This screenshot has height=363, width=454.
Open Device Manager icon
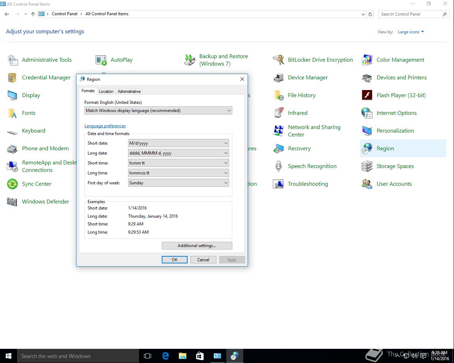[x=278, y=78]
